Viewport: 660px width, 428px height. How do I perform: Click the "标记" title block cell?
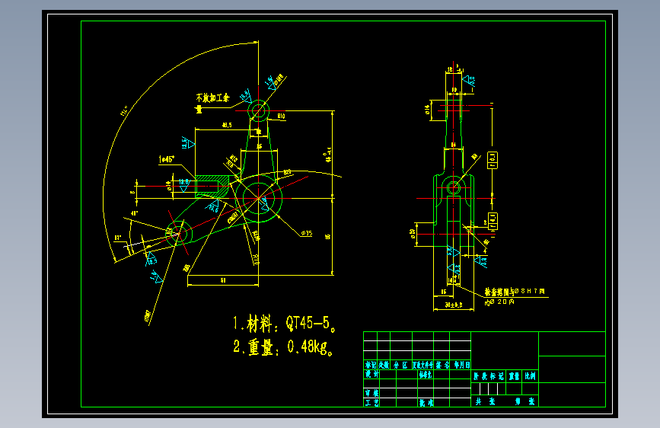click(371, 366)
